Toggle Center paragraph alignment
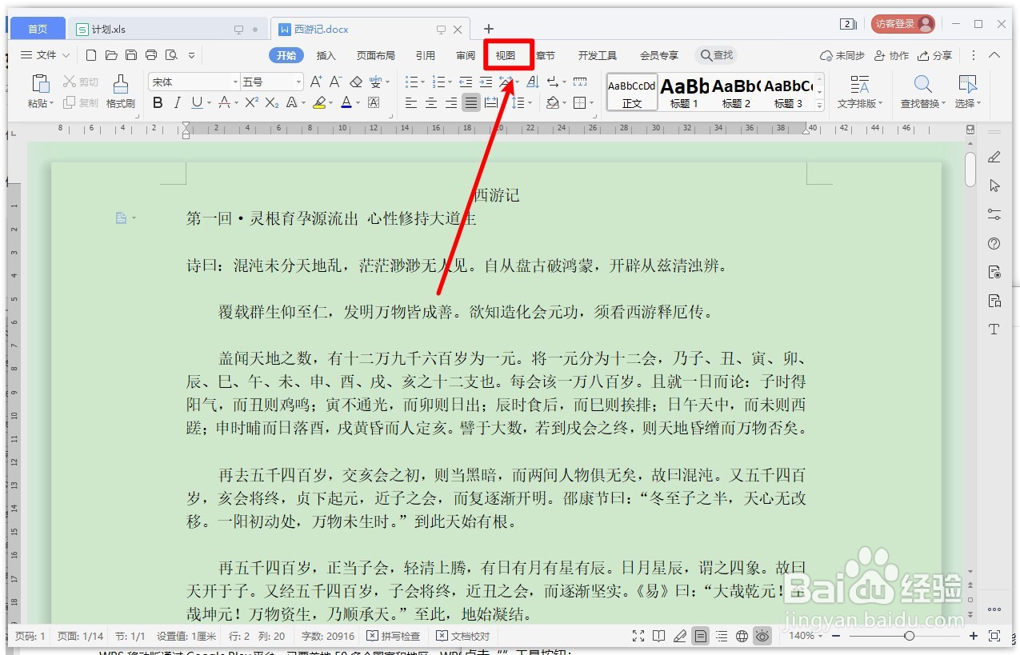 431,102
